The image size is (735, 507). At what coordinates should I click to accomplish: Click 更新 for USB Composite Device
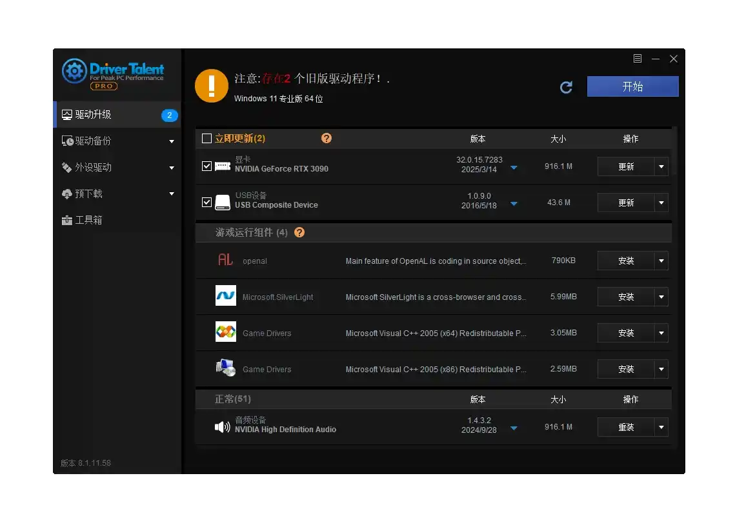click(626, 203)
